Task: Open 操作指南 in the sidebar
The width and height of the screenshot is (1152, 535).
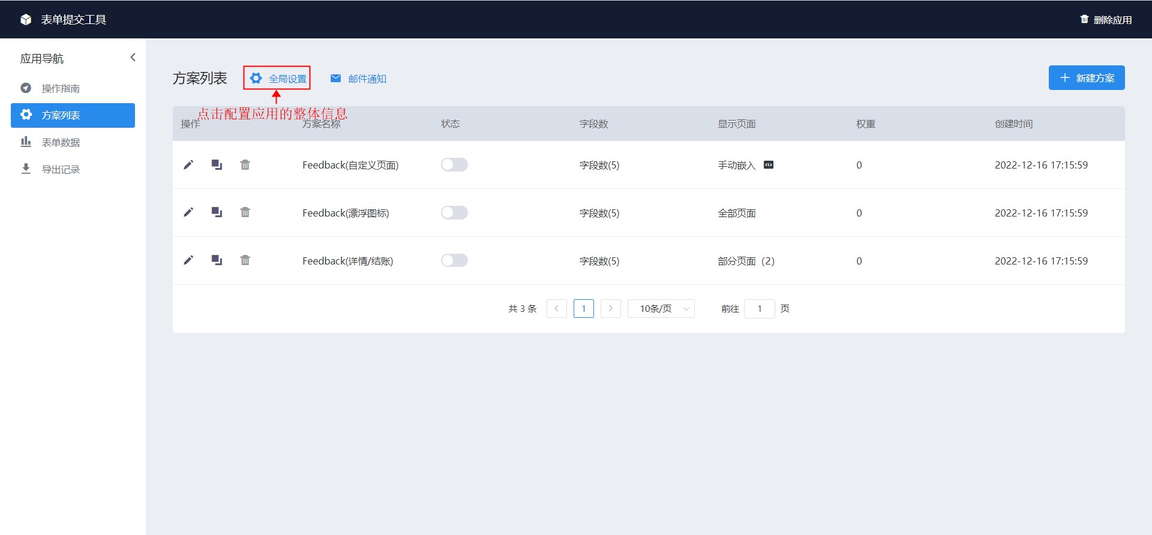Action: [x=73, y=88]
